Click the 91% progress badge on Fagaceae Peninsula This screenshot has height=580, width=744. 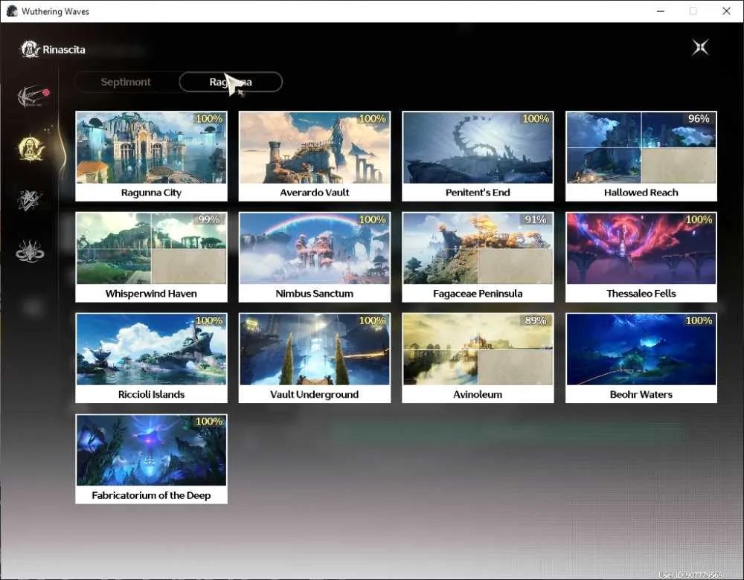[535, 219]
